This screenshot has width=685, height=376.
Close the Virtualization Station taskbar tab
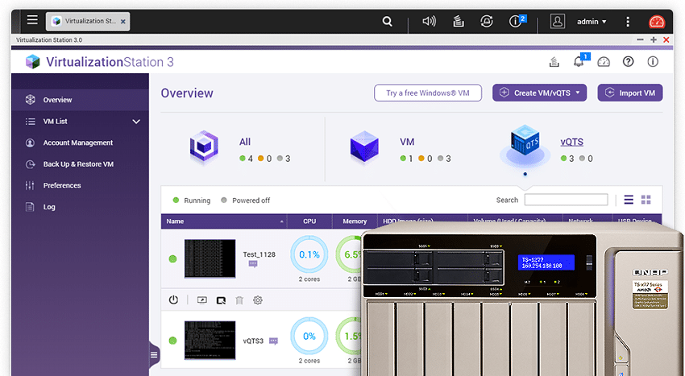[x=122, y=22]
